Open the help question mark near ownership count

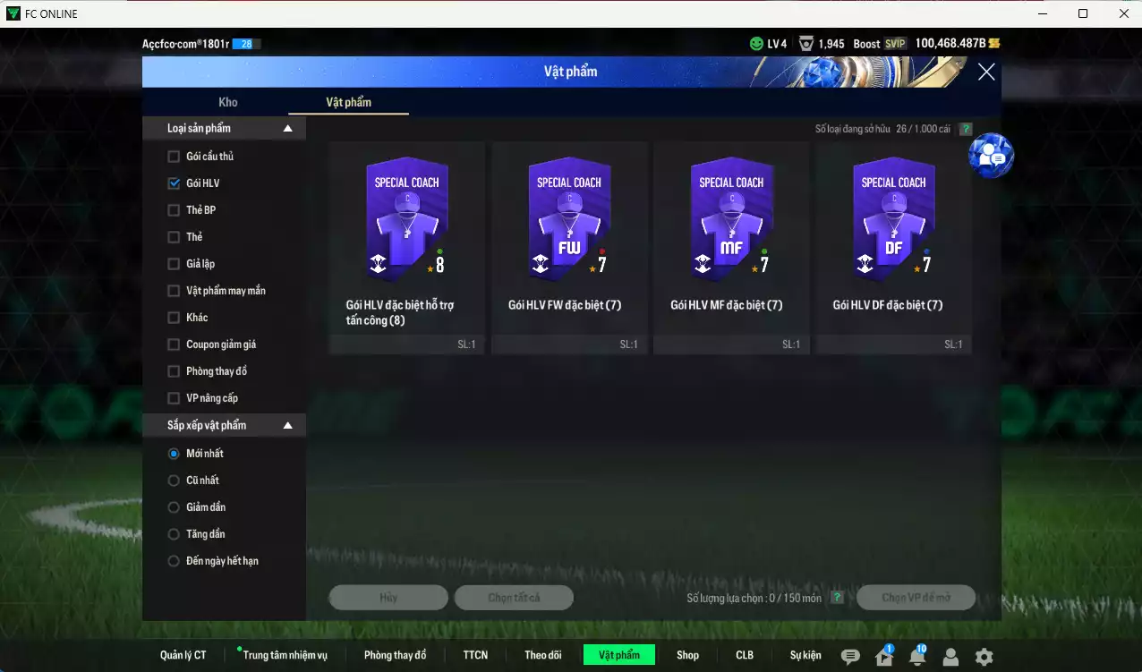point(965,129)
